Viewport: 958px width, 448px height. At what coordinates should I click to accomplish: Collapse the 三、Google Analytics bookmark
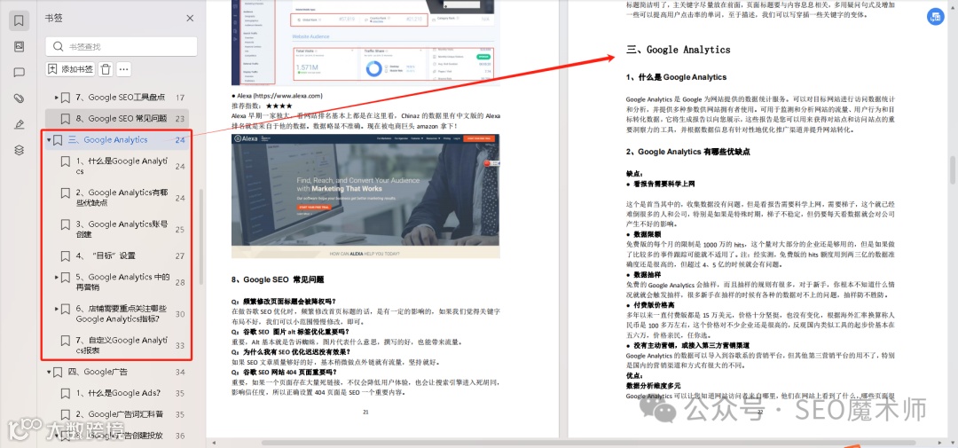click(x=49, y=140)
